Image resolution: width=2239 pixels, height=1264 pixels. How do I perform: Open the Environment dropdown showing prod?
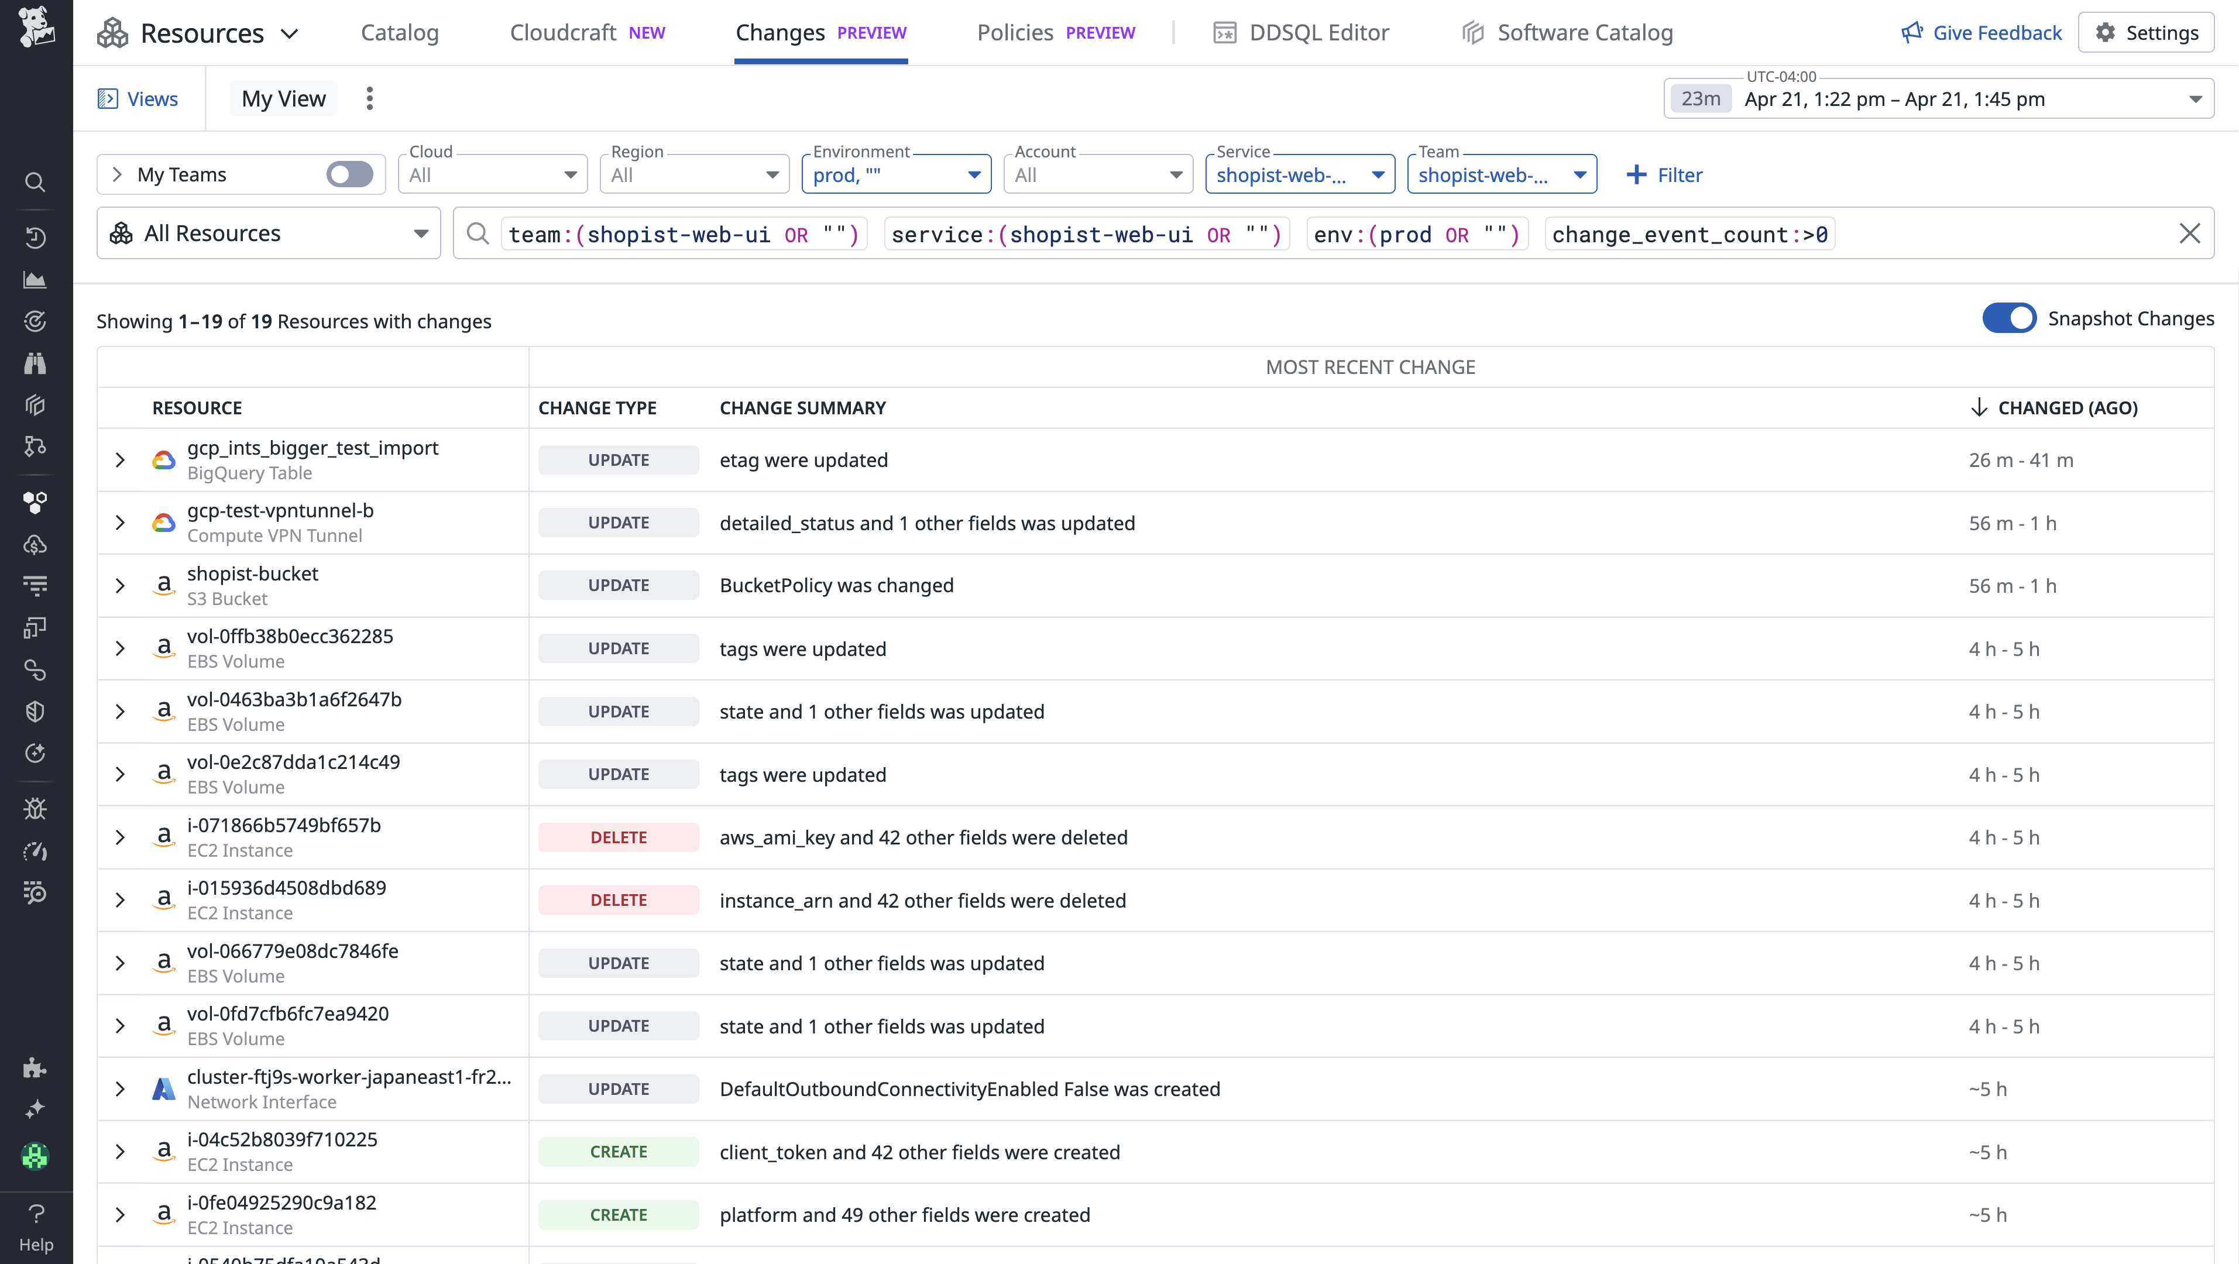[x=895, y=174]
